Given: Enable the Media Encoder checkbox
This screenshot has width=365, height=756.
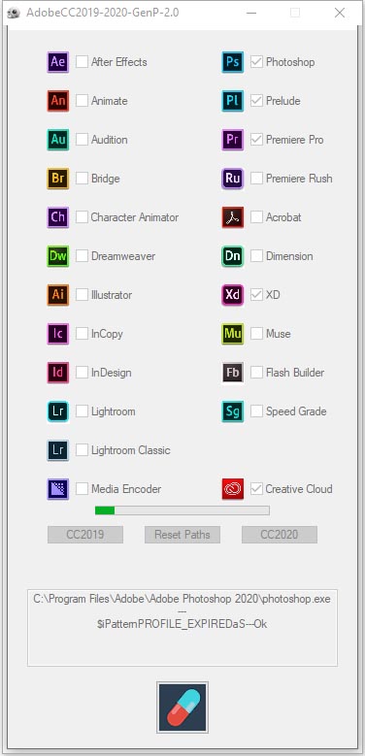Looking at the screenshot, I should click(x=82, y=489).
